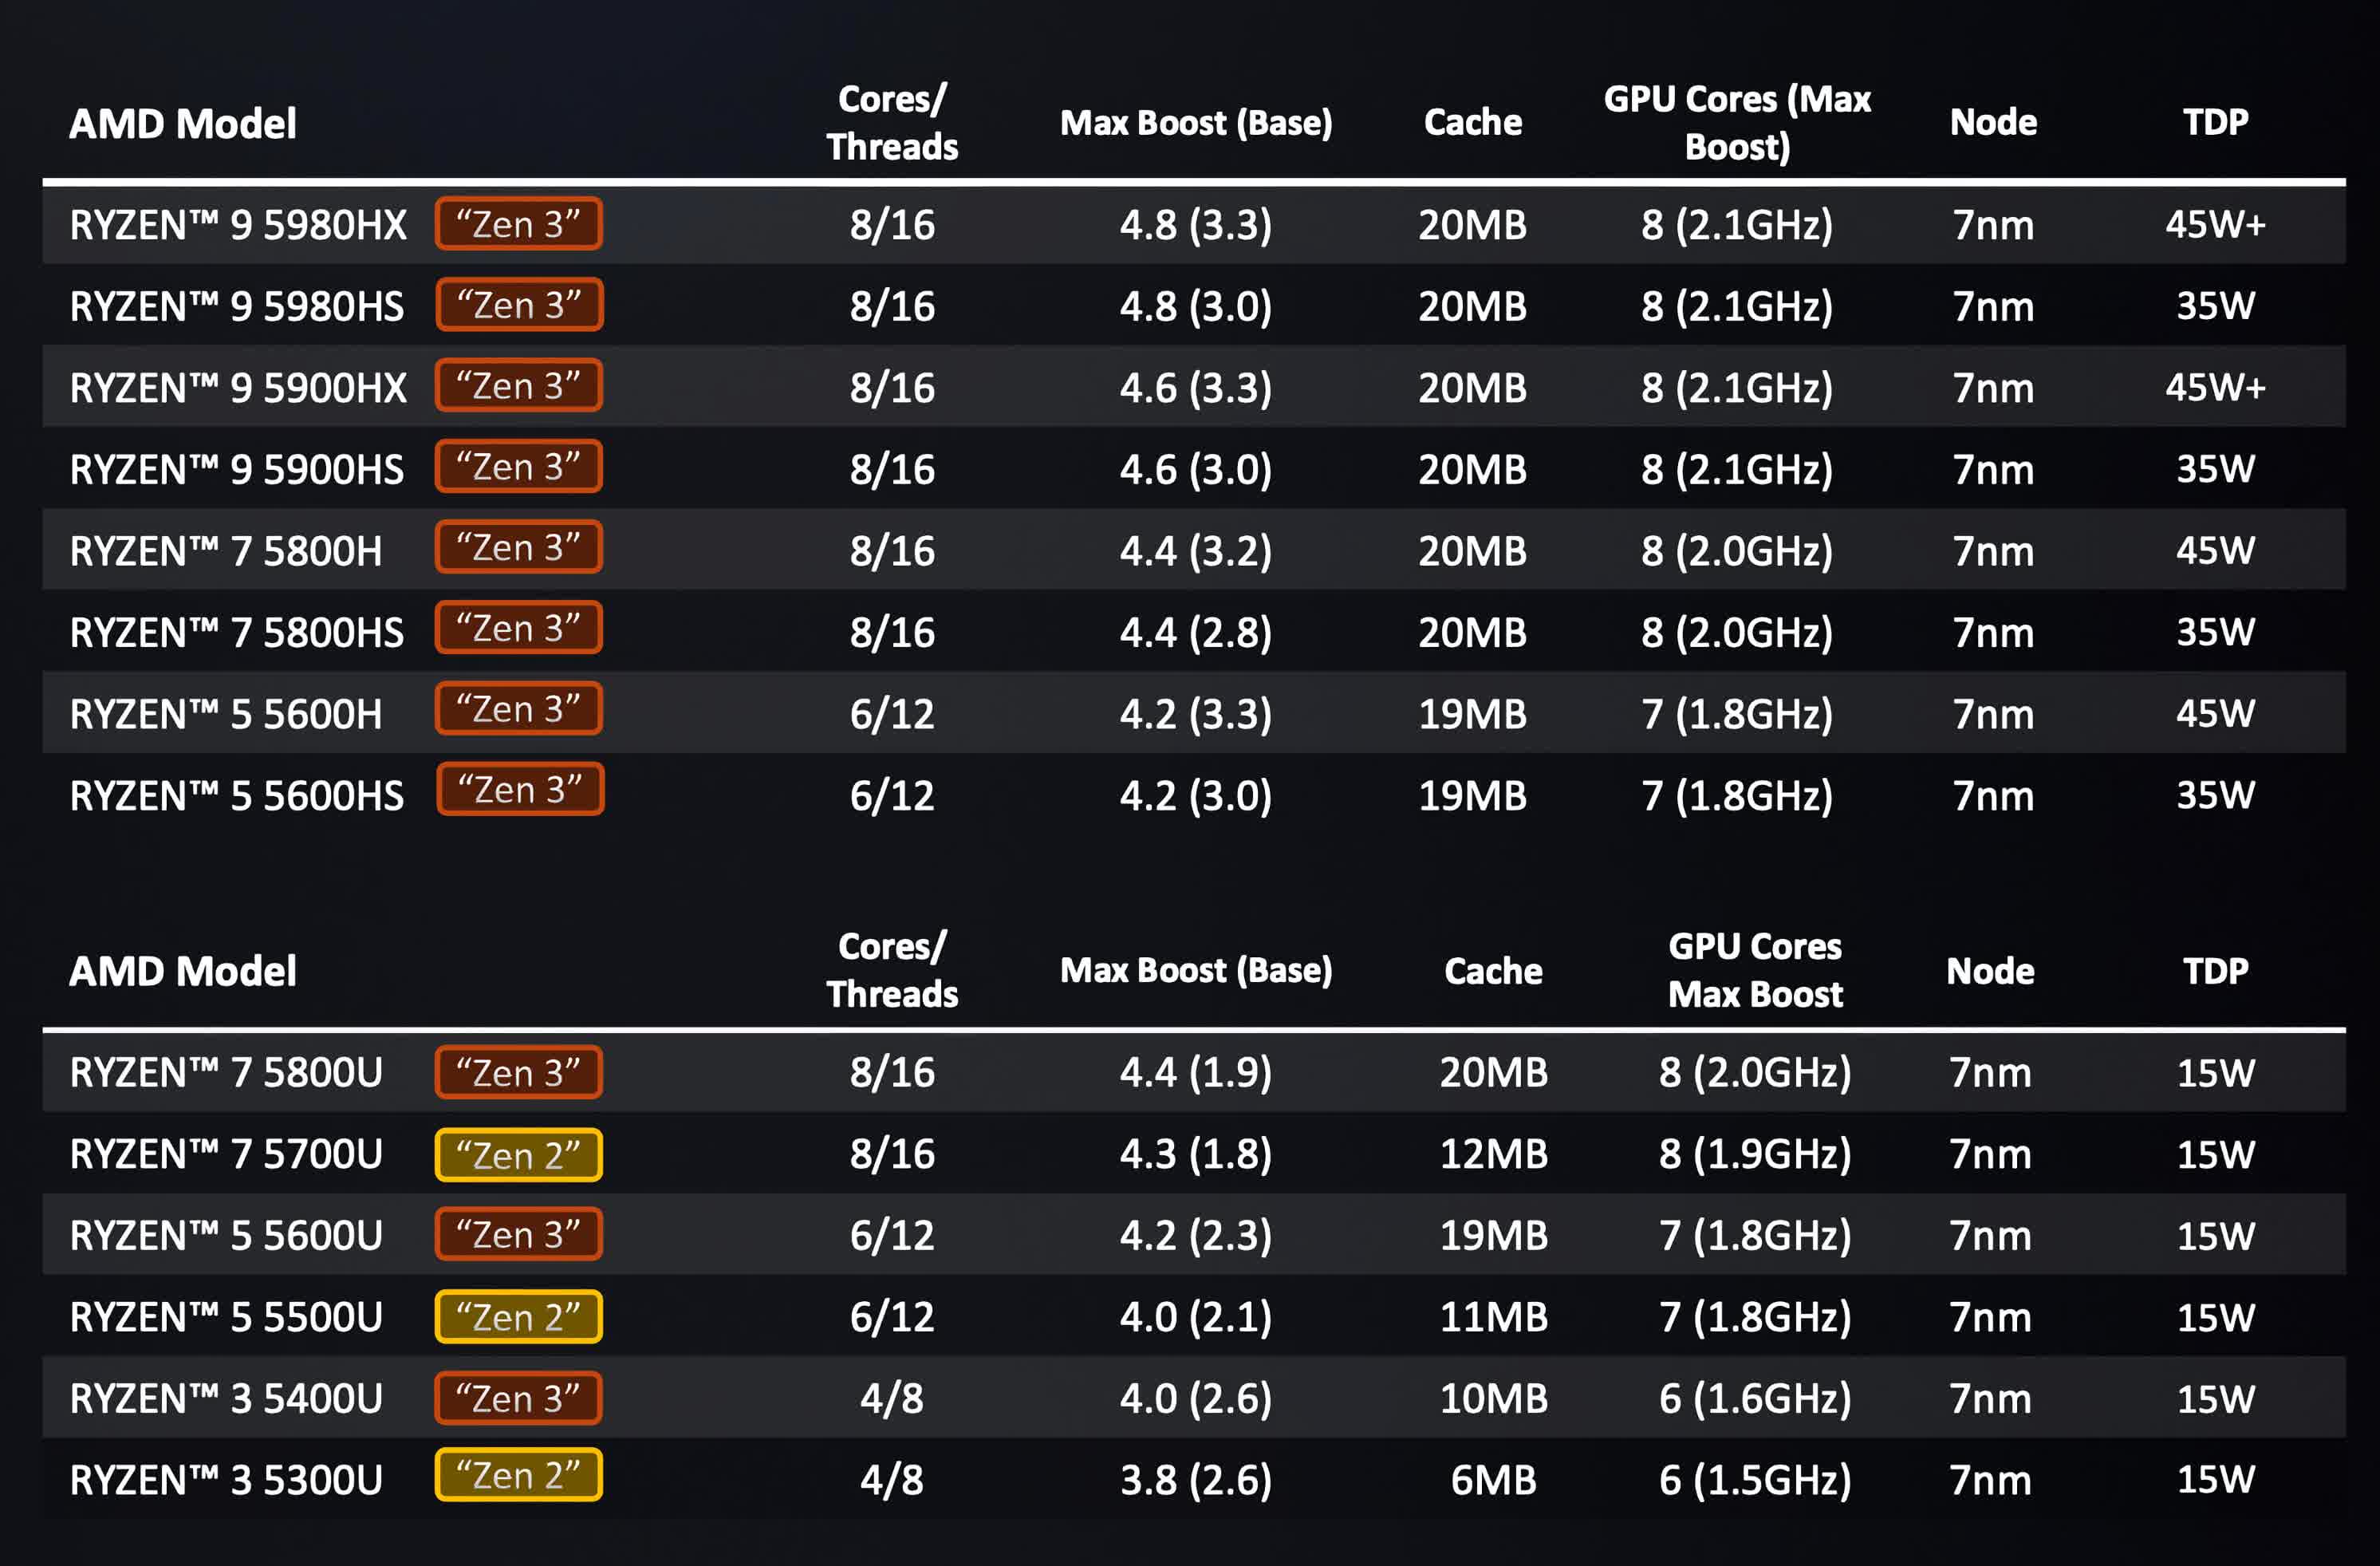The height and width of the screenshot is (1566, 2380).
Task: Select the 4.2 (3.3) boost value
Action: (1196, 715)
